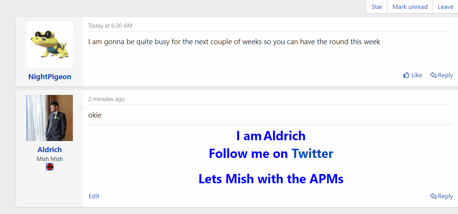Star this conversation

tap(377, 7)
